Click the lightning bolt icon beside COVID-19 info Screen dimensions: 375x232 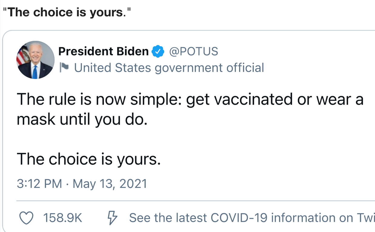[x=113, y=218]
